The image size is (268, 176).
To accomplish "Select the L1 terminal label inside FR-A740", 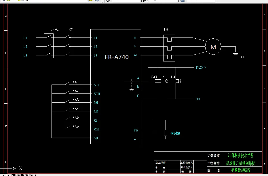I will click(x=95, y=38).
